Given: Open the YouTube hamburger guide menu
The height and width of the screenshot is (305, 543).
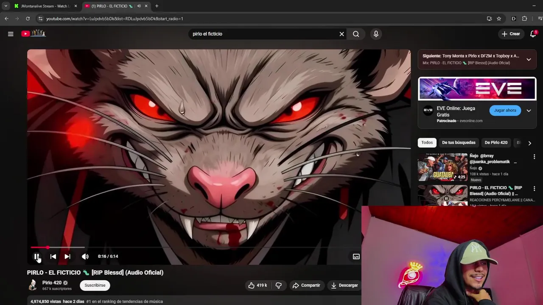Looking at the screenshot, I should coord(11,34).
